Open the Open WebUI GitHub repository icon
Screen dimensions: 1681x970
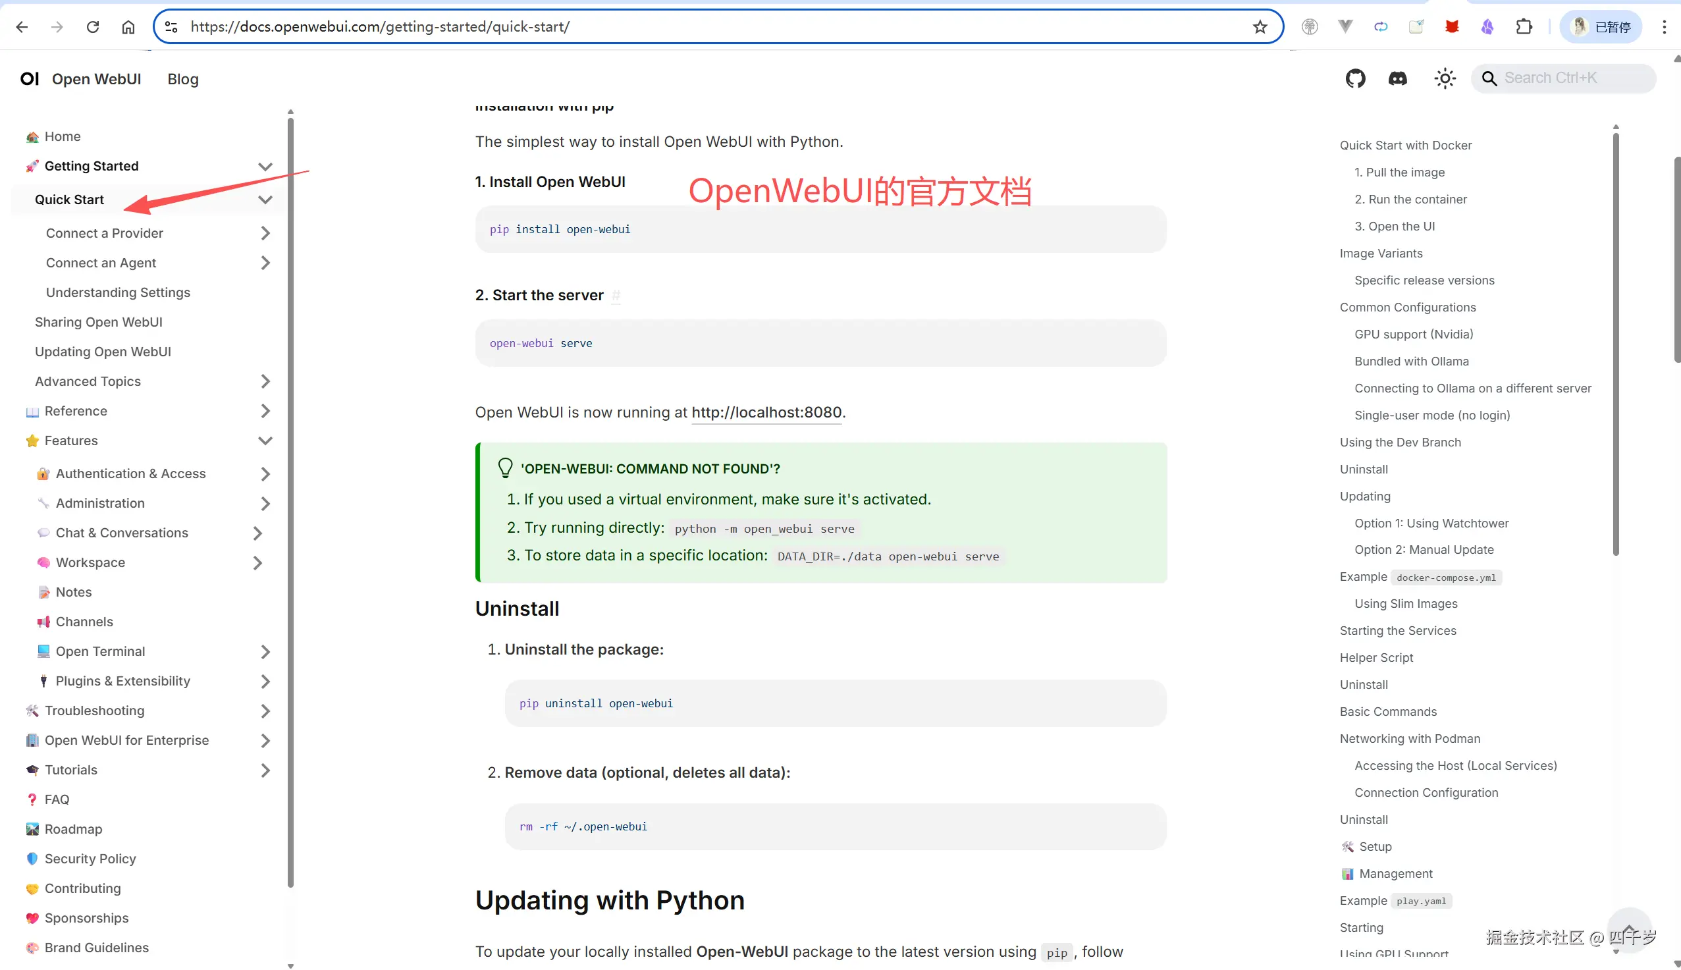(1356, 78)
